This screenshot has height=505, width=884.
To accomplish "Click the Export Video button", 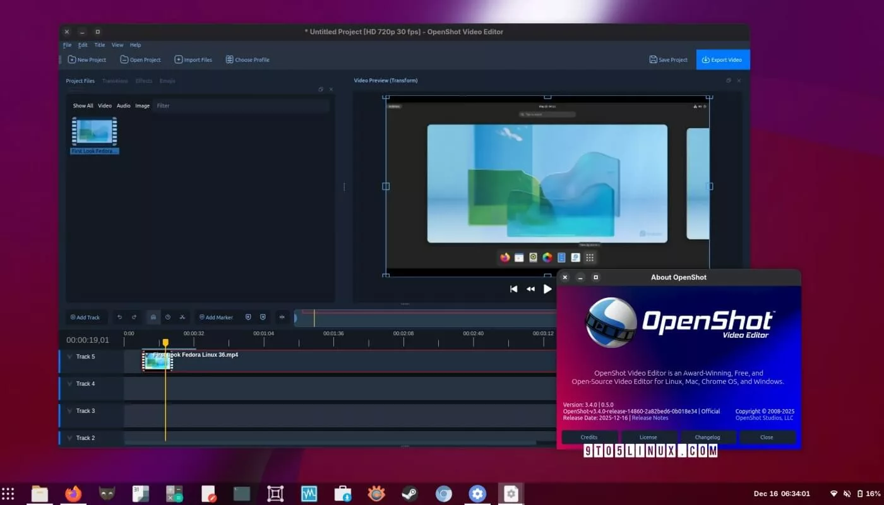I will point(722,60).
